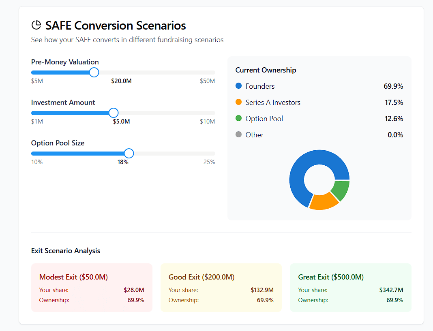433x331 pixels.
Task: Click the green donut chart segment
Action: 341,190
